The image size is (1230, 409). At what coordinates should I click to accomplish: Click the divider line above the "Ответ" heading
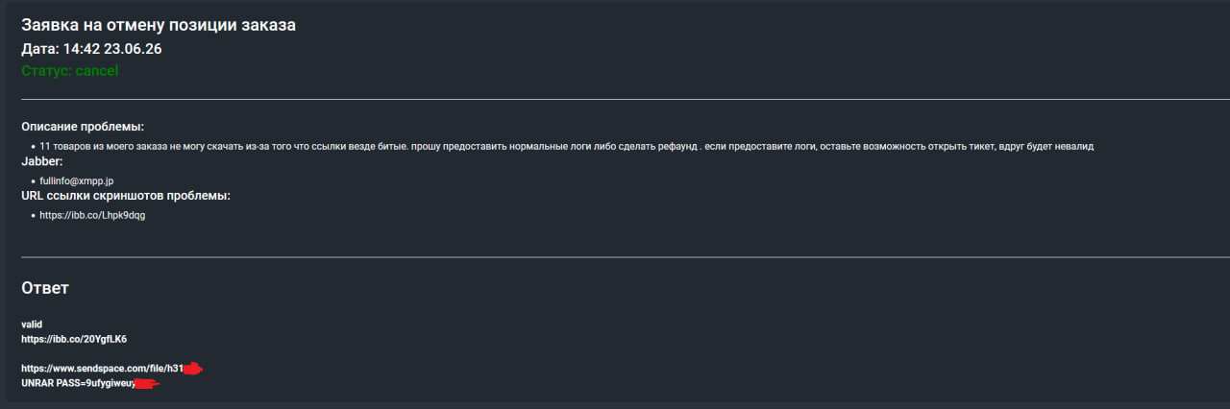pos(626,257)
